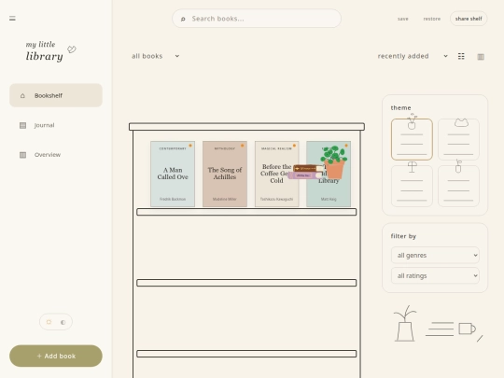Select the plant vase theme card

point(412,139)
